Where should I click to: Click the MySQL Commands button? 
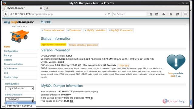121,30
